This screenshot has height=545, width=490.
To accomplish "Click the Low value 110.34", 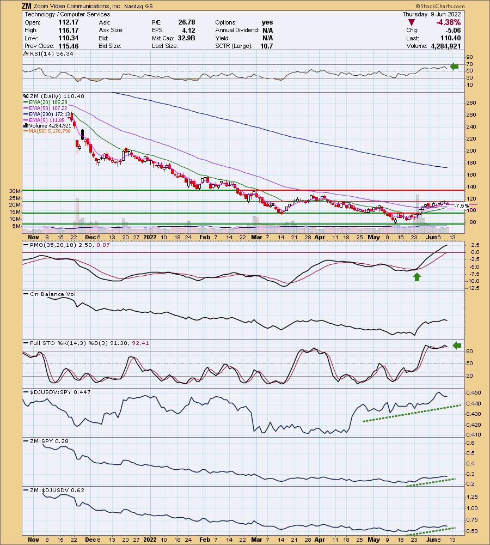I will tap(68, 38).
